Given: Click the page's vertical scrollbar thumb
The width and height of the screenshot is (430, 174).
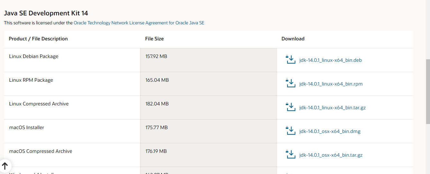Looking at the screenshot, I should pyautogui.click(x=428, y=91).
